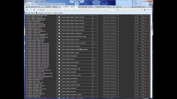177x99 pixels.
Task: Open Firefox home page icon
Action: point(145,10)
